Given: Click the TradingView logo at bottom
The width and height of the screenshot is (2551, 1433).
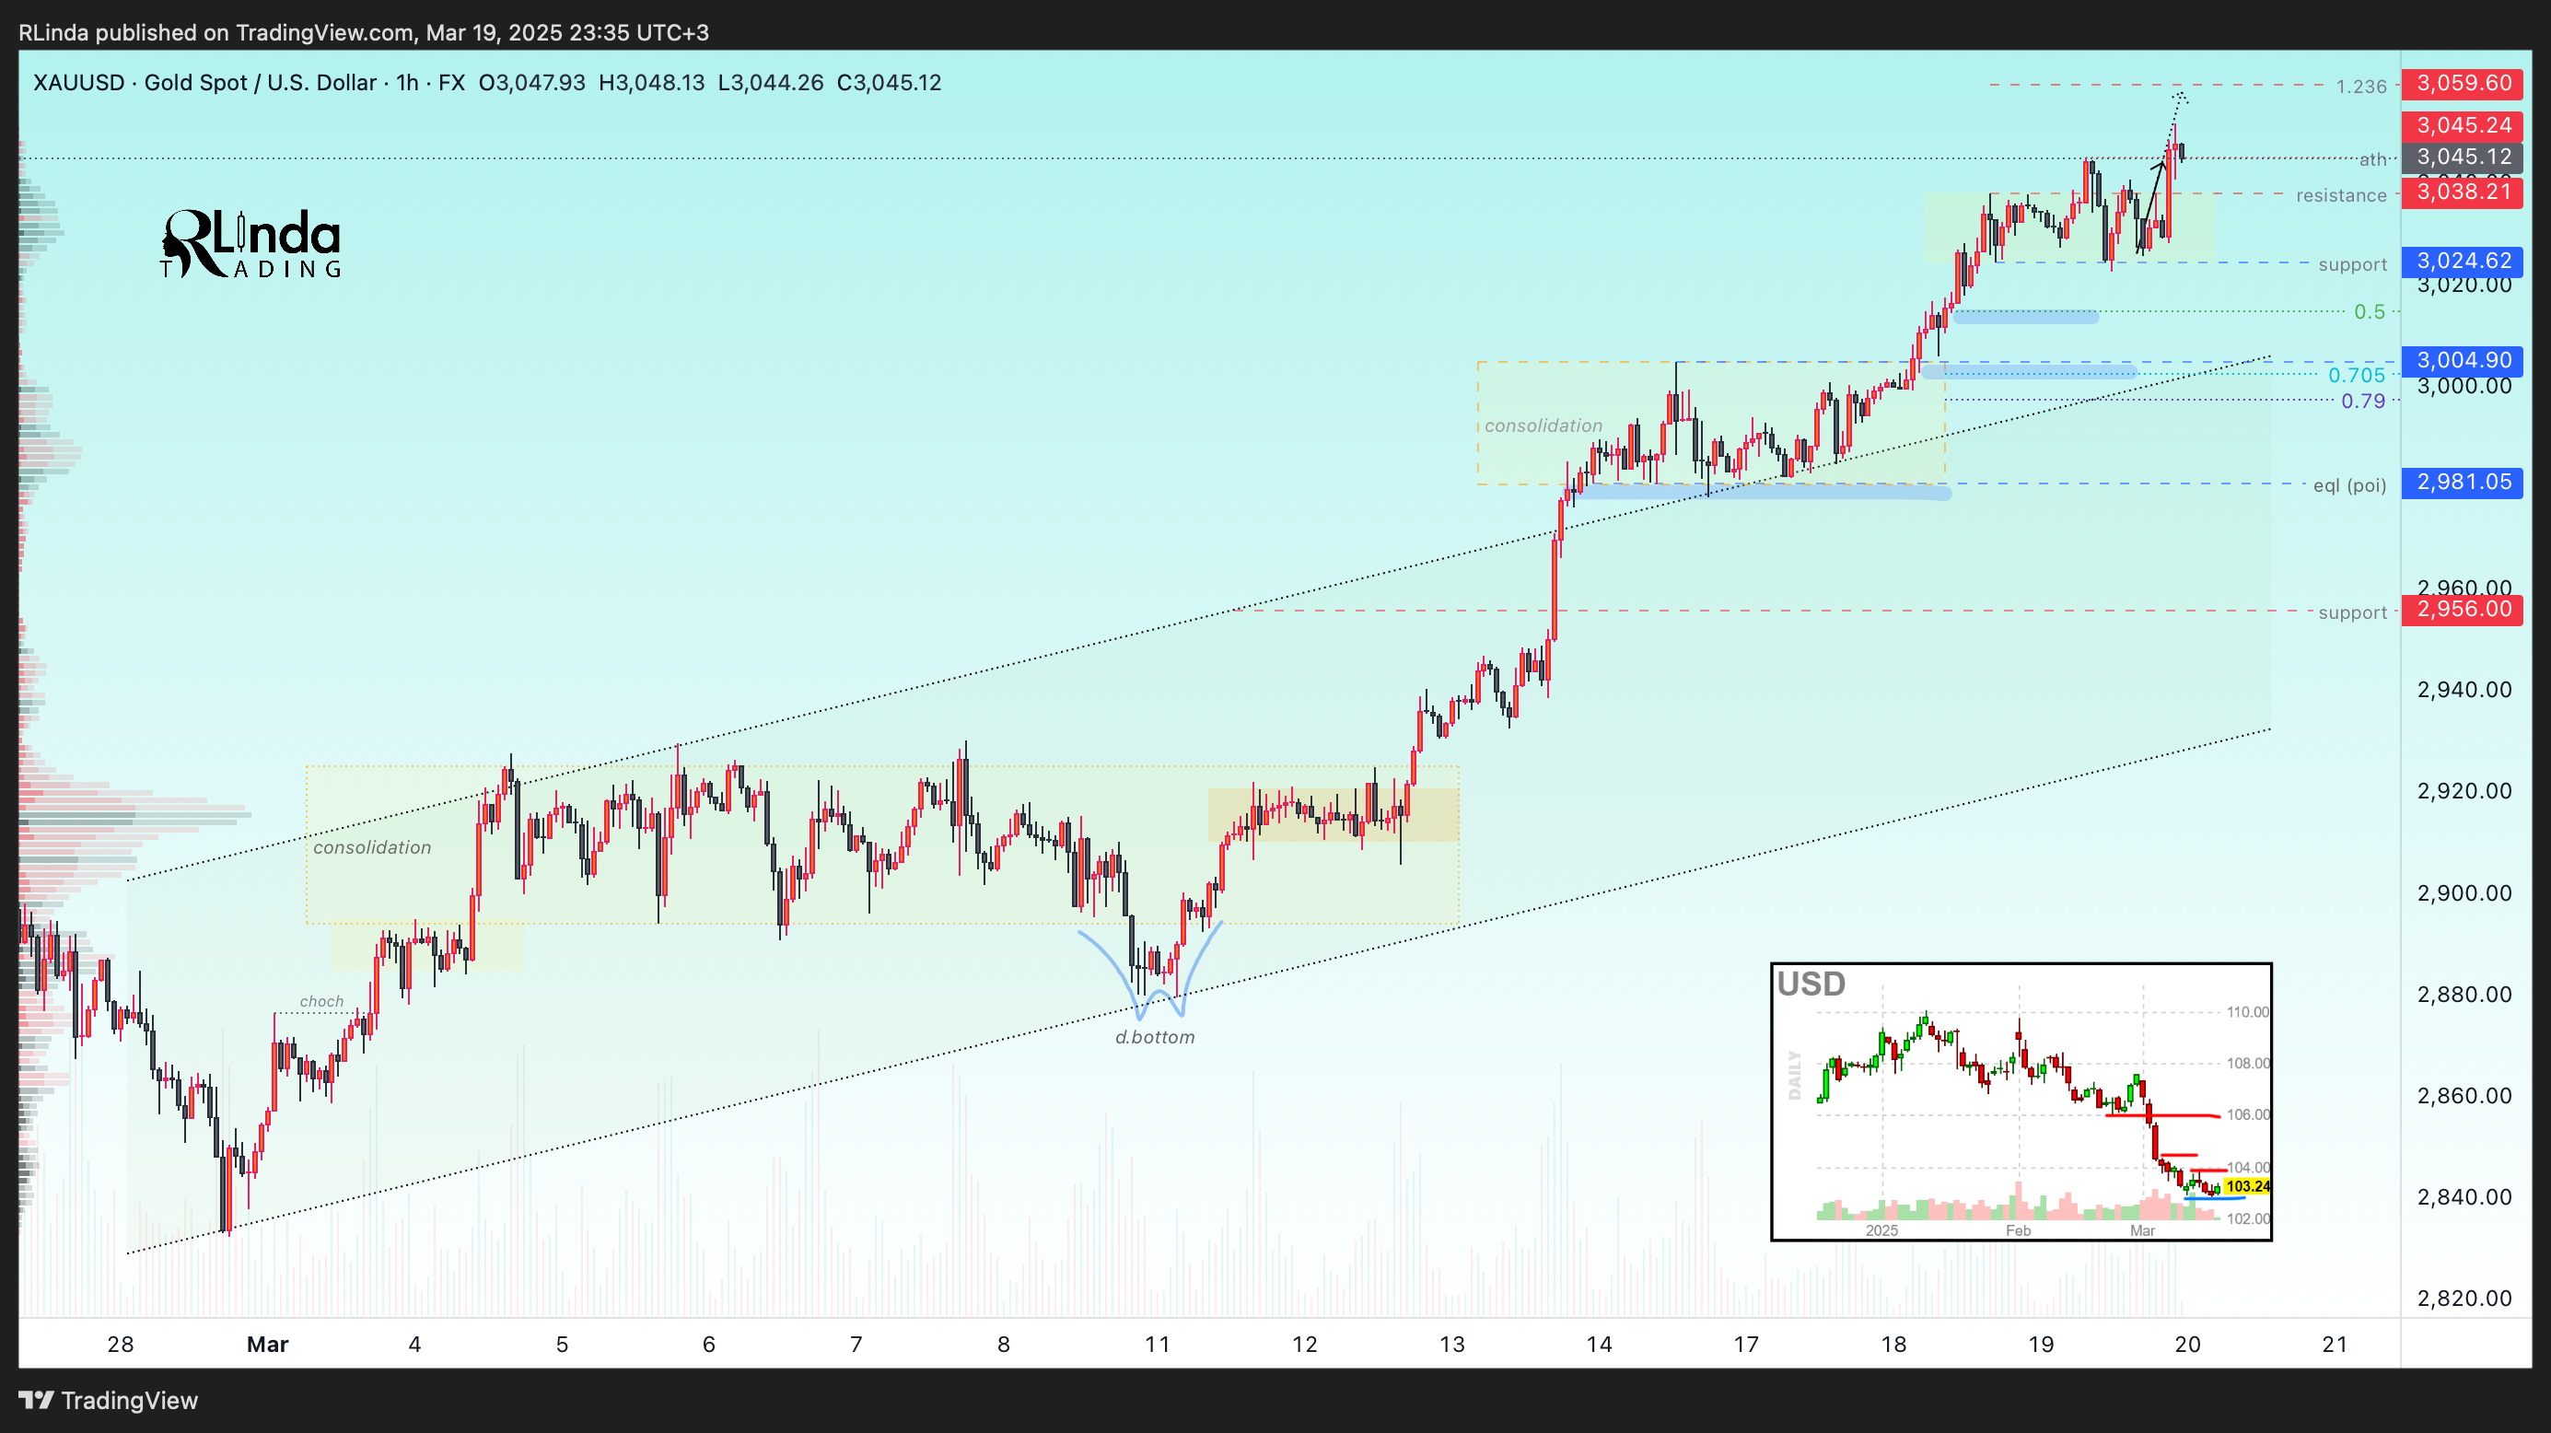Looking at the screenshot, I should (x=108, y=1401).
